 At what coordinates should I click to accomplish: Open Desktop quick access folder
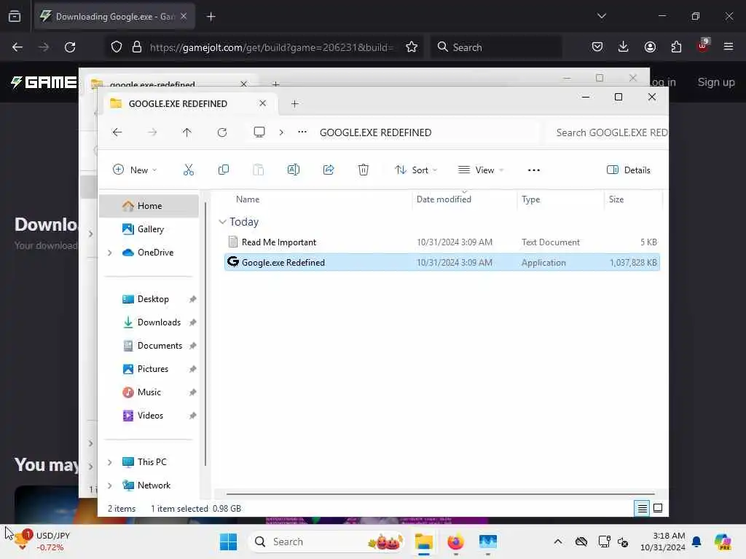click(x=153, y=299)
